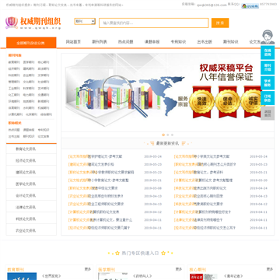Open 出书出版 in the navigation bar
This screenshot has height=280, width=280.
click(x=205, y=42)
